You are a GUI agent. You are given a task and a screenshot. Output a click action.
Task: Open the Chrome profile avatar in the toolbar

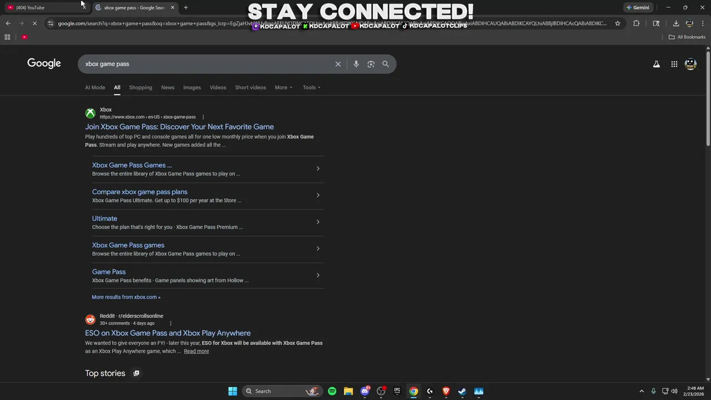[x=689, y=23]
